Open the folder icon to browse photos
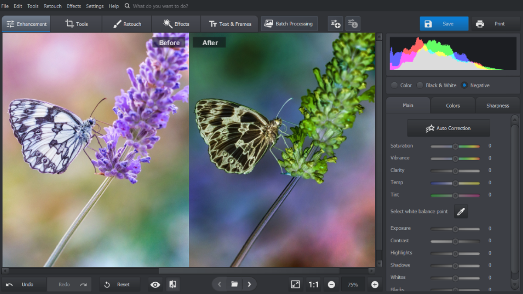The height and width of the screenshot is (294, 523). coord(234,284)
